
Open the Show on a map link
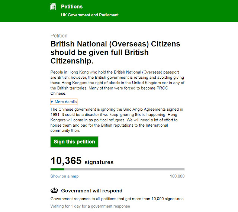click(x=64, y=176)
